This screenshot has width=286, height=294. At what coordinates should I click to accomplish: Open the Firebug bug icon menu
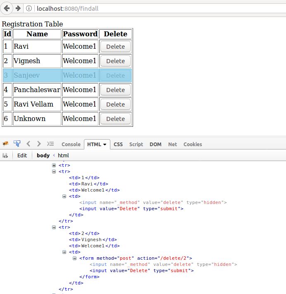point(5,144)
